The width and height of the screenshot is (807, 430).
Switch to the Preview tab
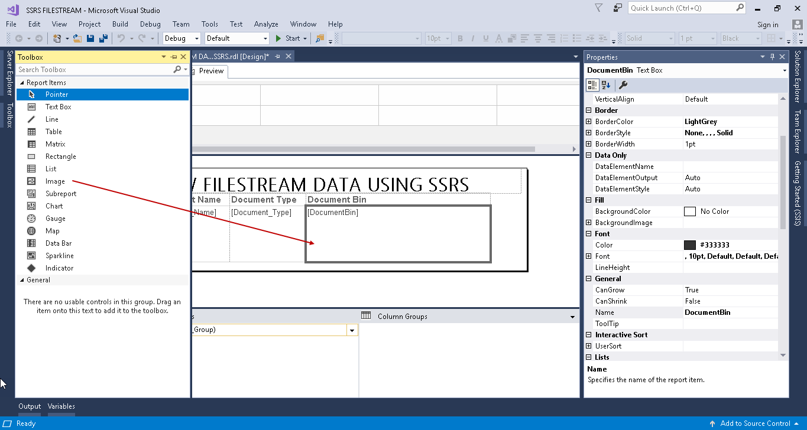point(211,71)
